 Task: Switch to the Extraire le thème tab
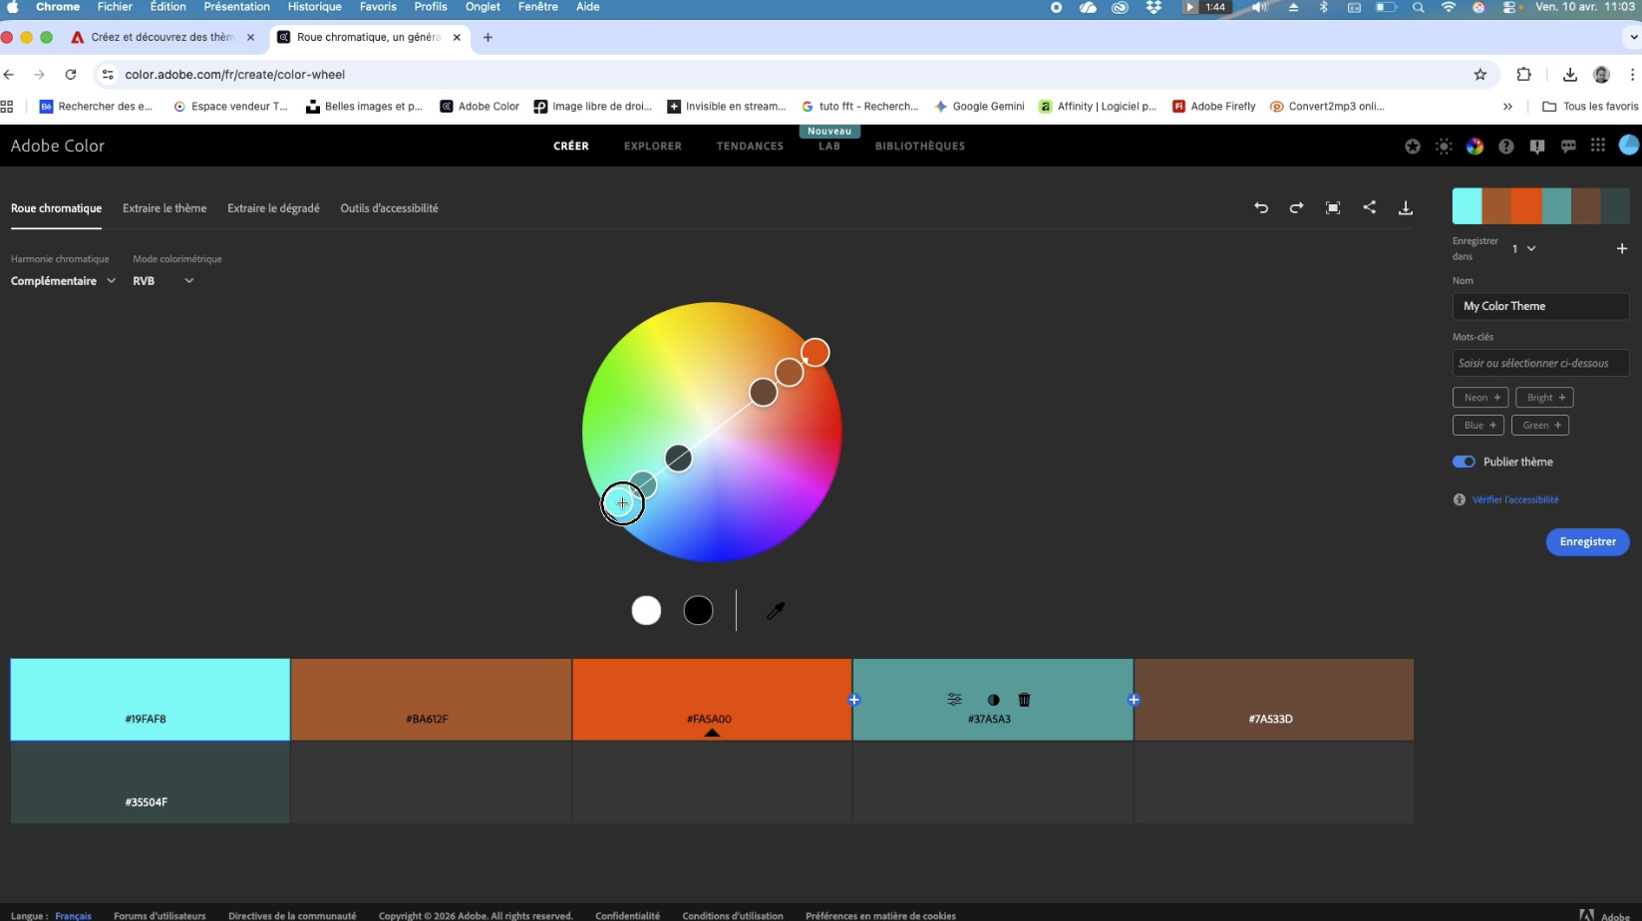pos(164,208)
